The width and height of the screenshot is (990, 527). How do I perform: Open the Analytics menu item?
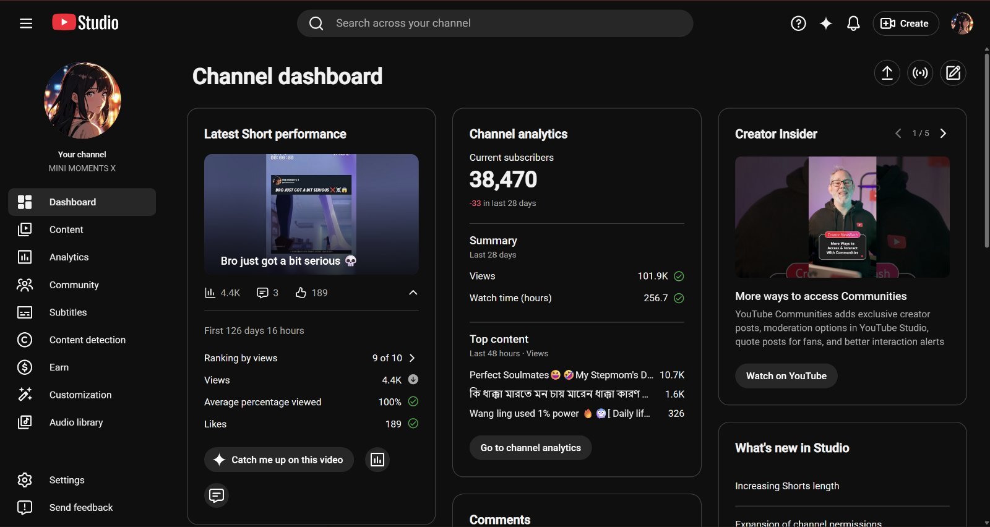(82, 257)
